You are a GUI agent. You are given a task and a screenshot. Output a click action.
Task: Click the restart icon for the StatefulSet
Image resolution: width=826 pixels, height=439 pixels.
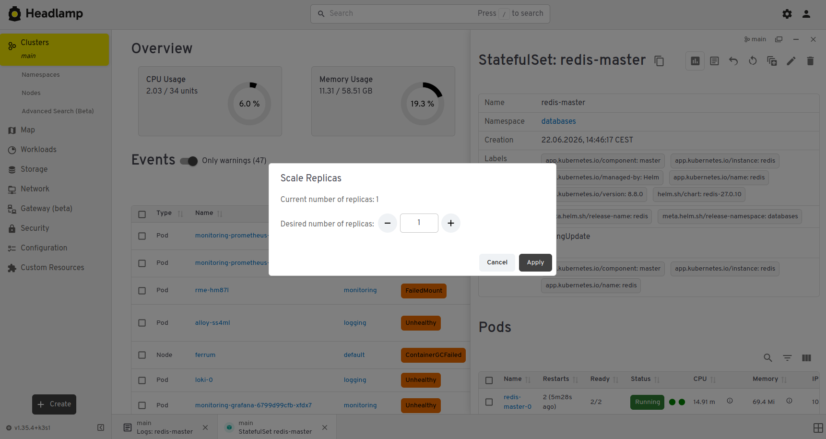(753, 61)
